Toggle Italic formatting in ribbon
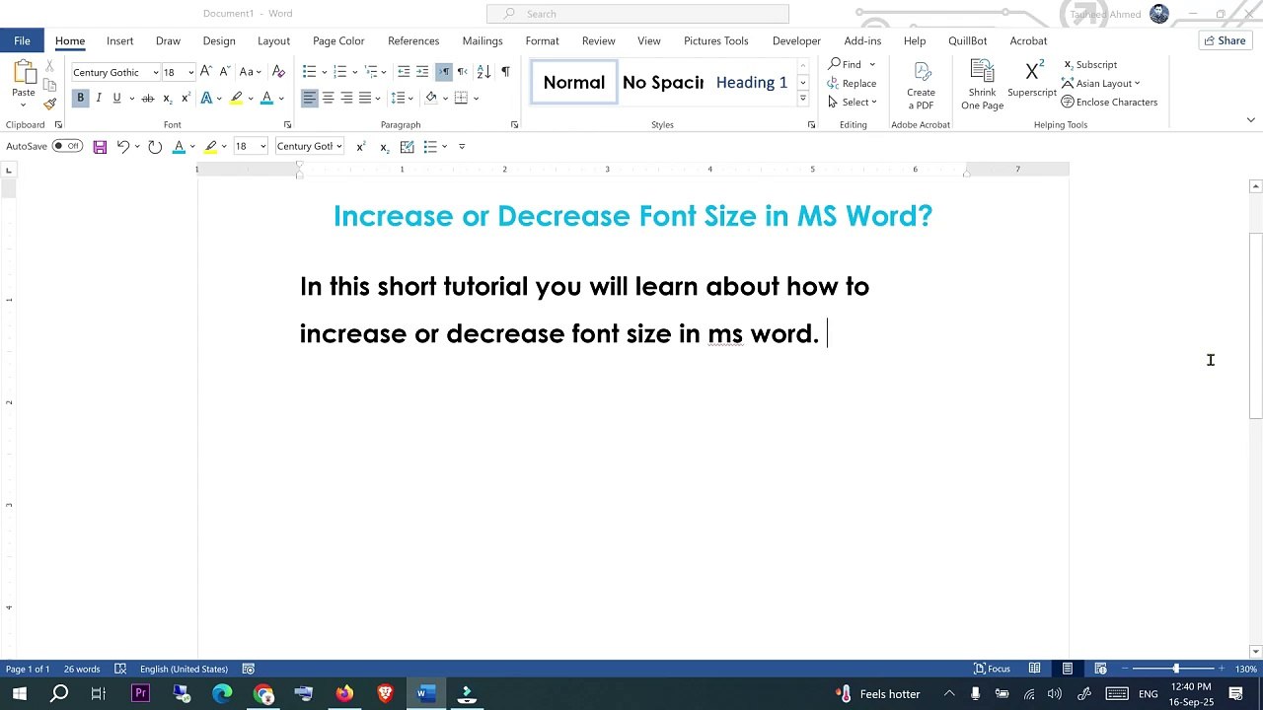1263x710 pixels. [99, 98]
